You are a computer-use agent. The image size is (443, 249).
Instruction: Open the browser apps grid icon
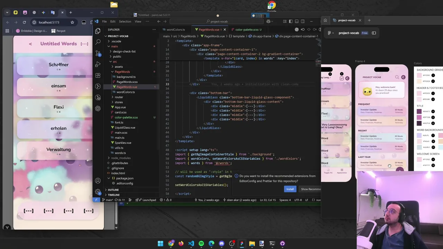(x=7, y=31)
